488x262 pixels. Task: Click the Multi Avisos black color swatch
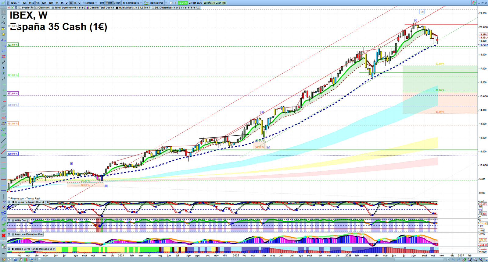click(117, 8)
